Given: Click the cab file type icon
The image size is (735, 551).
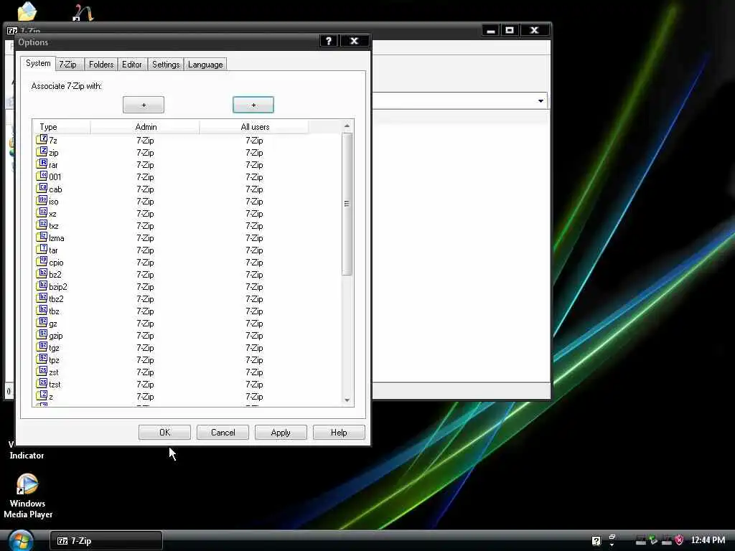Looking at the screenshot, I should [x=42, y=189].
